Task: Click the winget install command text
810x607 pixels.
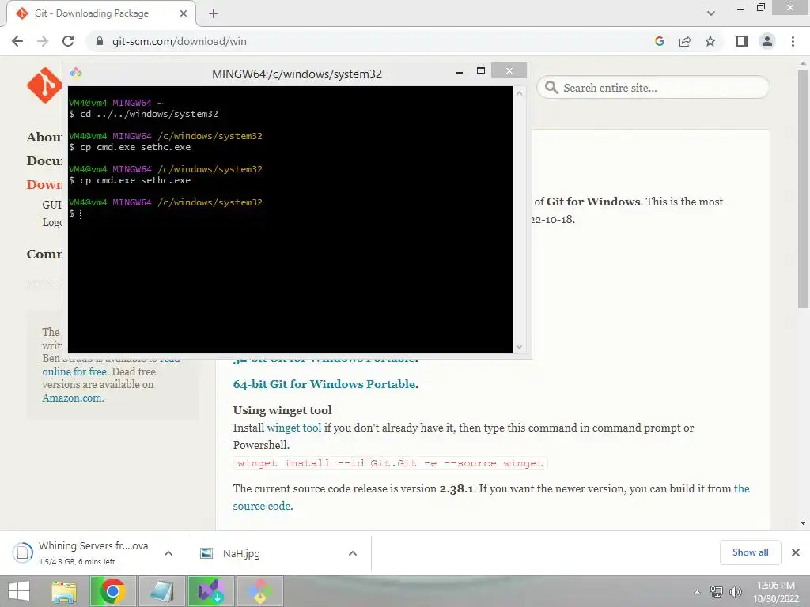Action: tap(390, 463)
